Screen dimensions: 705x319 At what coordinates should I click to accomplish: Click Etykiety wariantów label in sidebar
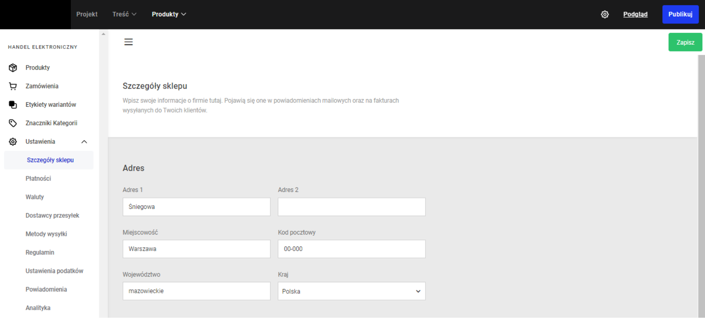pos(51,105)
